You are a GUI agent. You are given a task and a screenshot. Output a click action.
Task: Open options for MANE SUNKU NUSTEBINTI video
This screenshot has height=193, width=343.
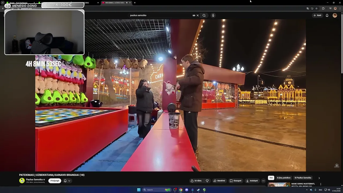pos(320,184)
